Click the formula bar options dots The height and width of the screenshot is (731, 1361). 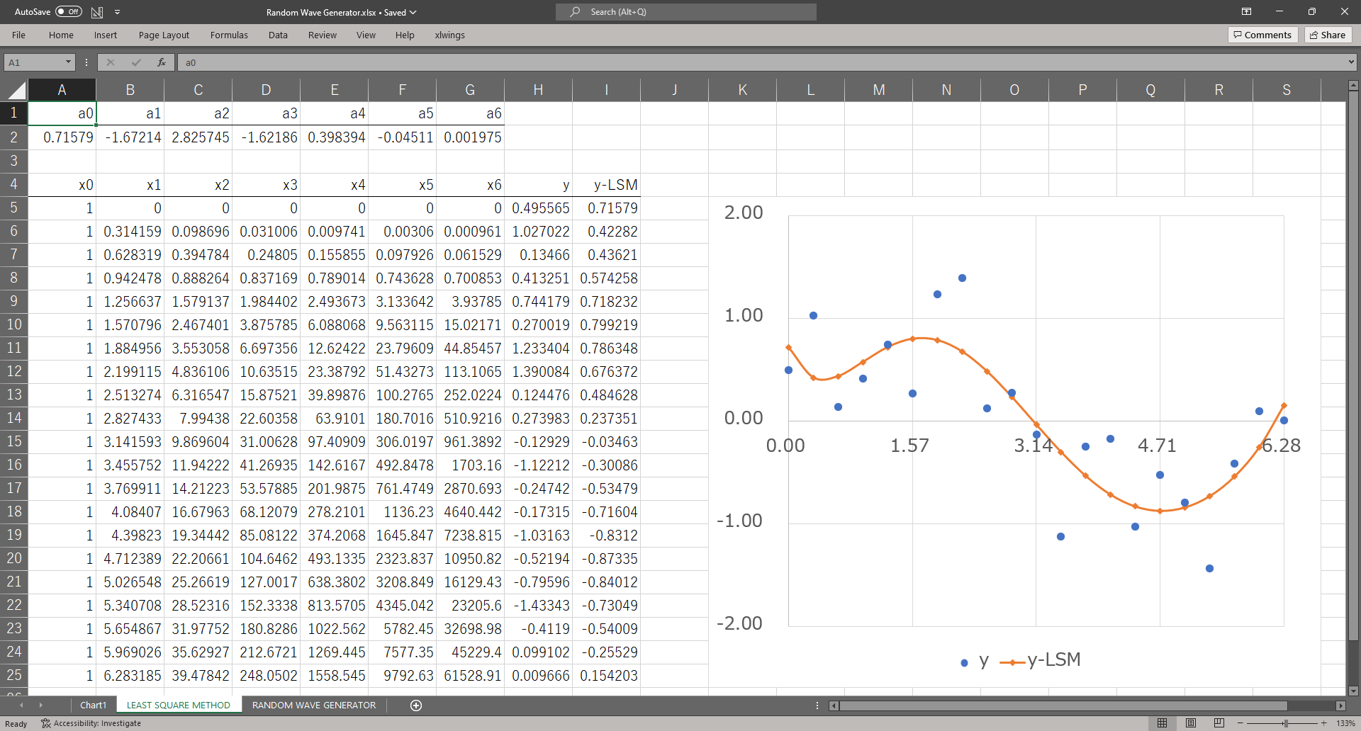tap(86, 62)
